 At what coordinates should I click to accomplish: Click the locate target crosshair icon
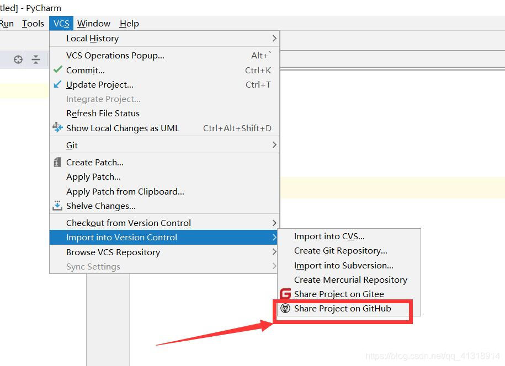tap(18, 59)
